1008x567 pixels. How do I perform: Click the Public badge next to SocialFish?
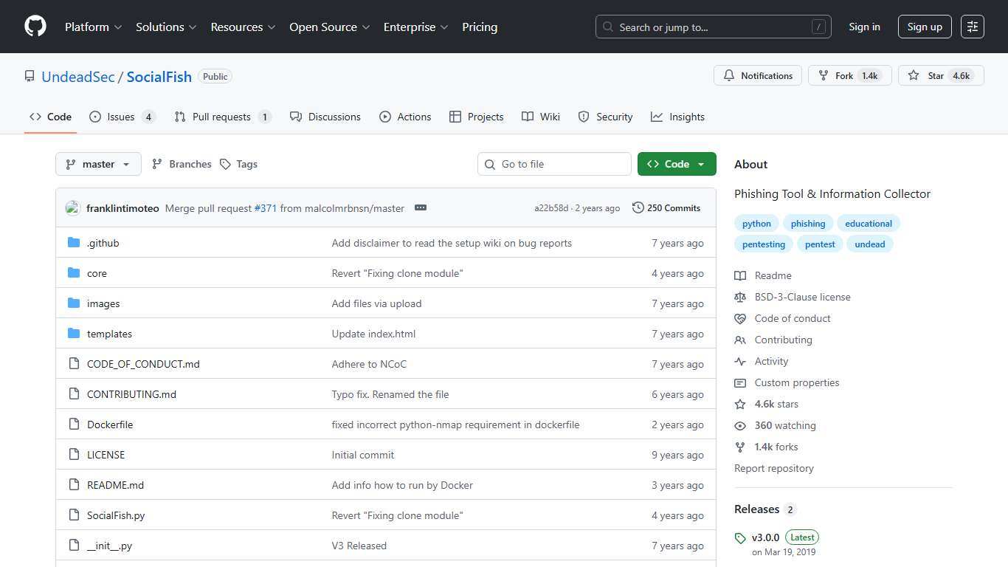point(215,76)
